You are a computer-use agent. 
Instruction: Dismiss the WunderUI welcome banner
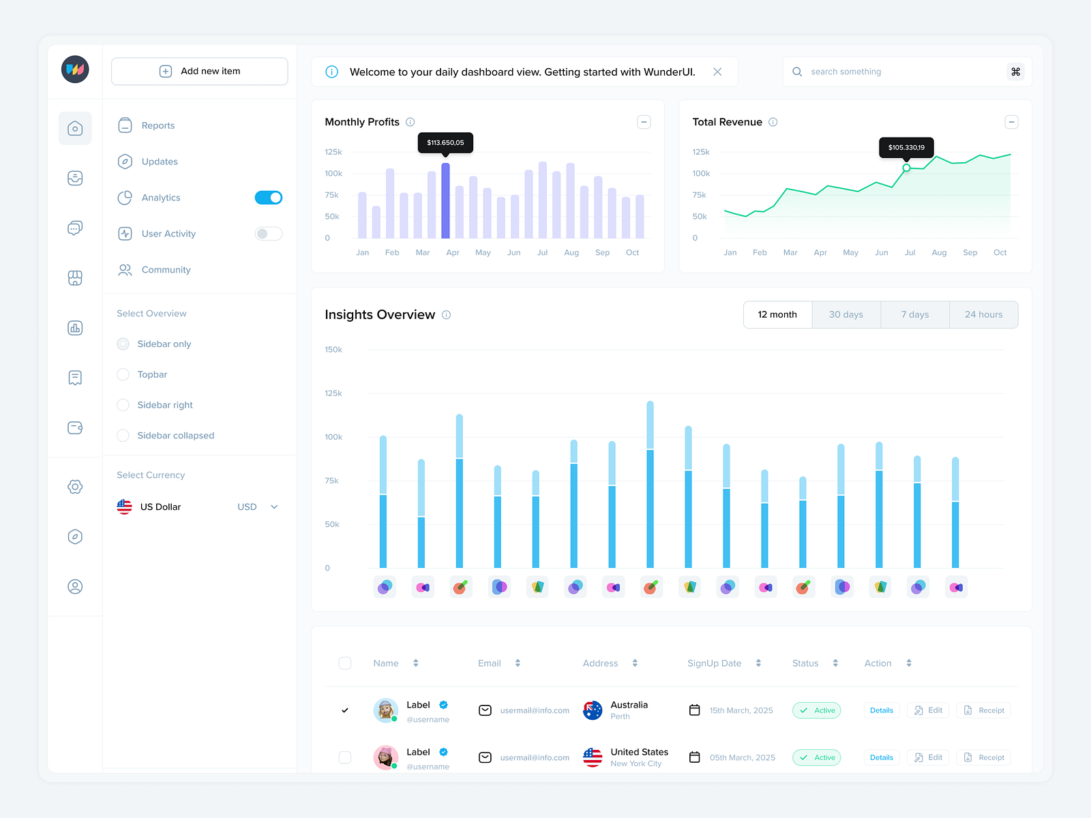point(717,71)
